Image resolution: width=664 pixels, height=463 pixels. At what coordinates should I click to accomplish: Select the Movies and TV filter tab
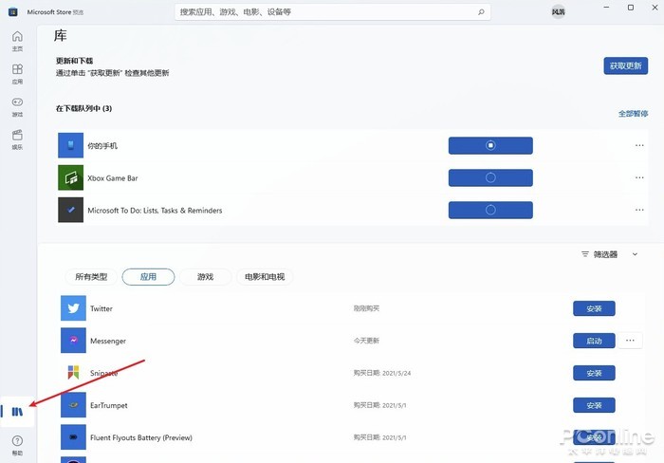point(265,277)
